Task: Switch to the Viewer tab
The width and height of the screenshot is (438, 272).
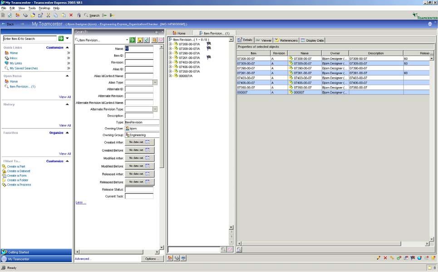Action: coord(263,40)
